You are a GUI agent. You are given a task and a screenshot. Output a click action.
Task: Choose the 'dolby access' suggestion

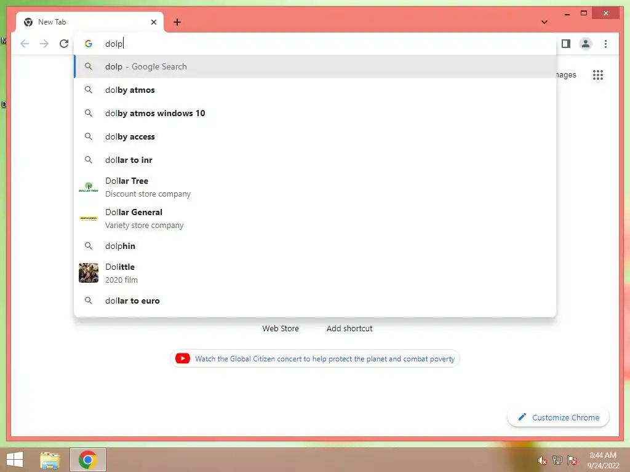click(x=316, y=136)
